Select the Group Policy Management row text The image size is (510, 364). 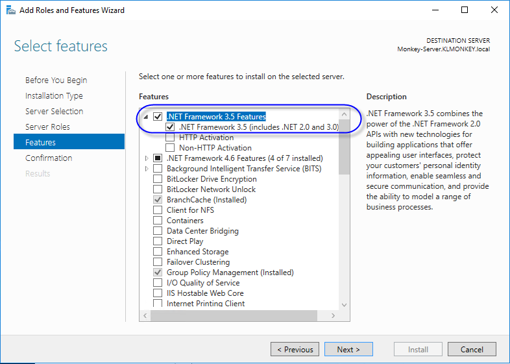tap(230, 273)
